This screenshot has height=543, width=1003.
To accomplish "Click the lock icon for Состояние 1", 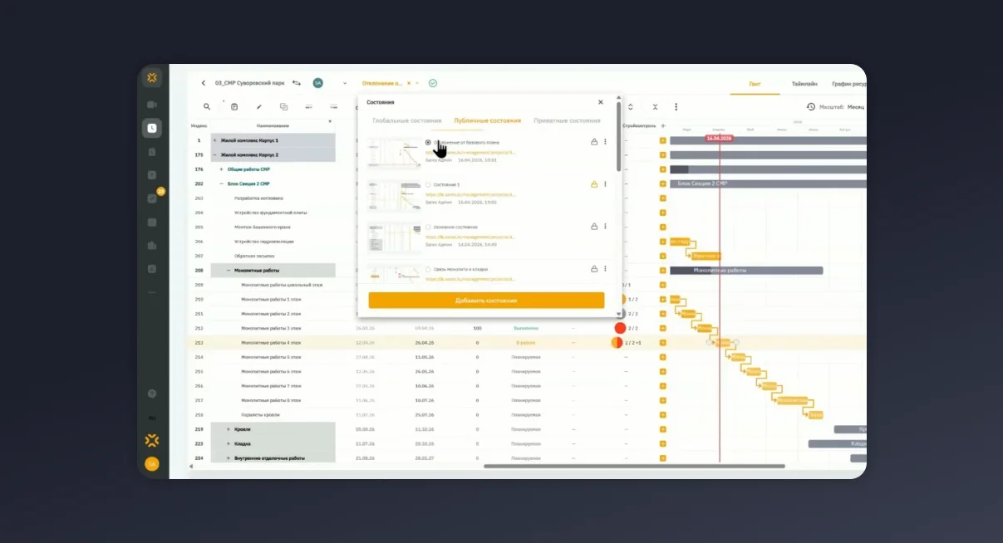I will coord(593,184).
